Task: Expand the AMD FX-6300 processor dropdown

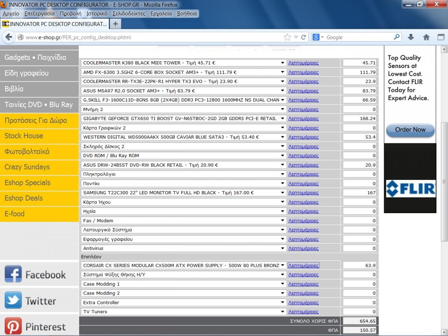Action: 184,72
